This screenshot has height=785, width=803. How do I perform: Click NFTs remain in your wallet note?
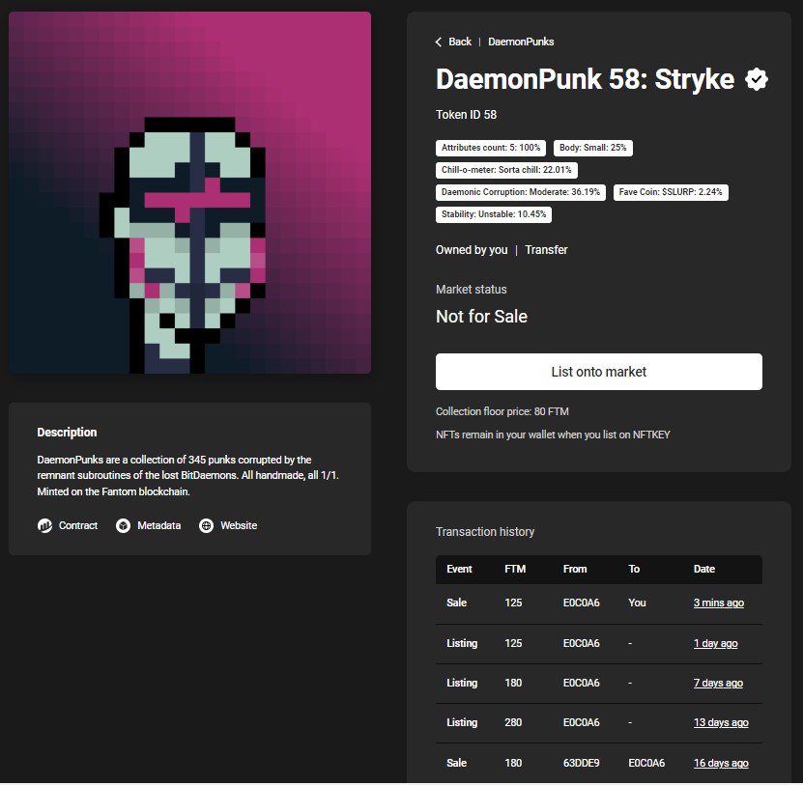pos(553,435)
